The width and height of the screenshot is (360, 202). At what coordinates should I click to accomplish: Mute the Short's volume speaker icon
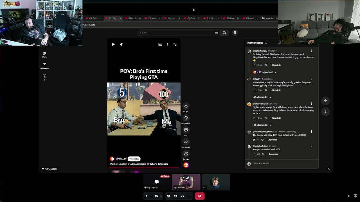(121, 44)
